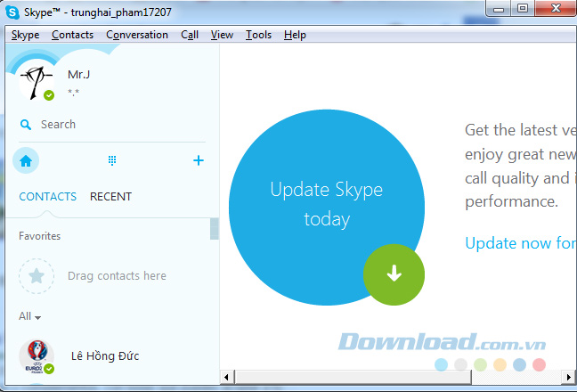Follow the Update now link
This screenshot has width=577, height=392.
[x=521, y=243]
